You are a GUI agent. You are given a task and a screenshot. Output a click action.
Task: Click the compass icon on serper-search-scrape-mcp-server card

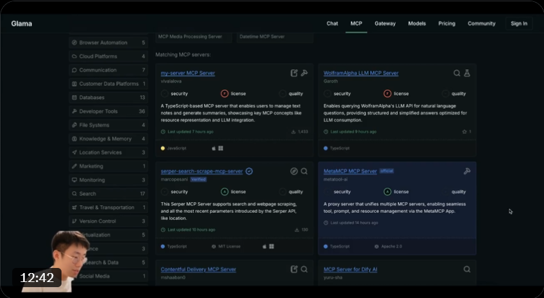[294, 171]
